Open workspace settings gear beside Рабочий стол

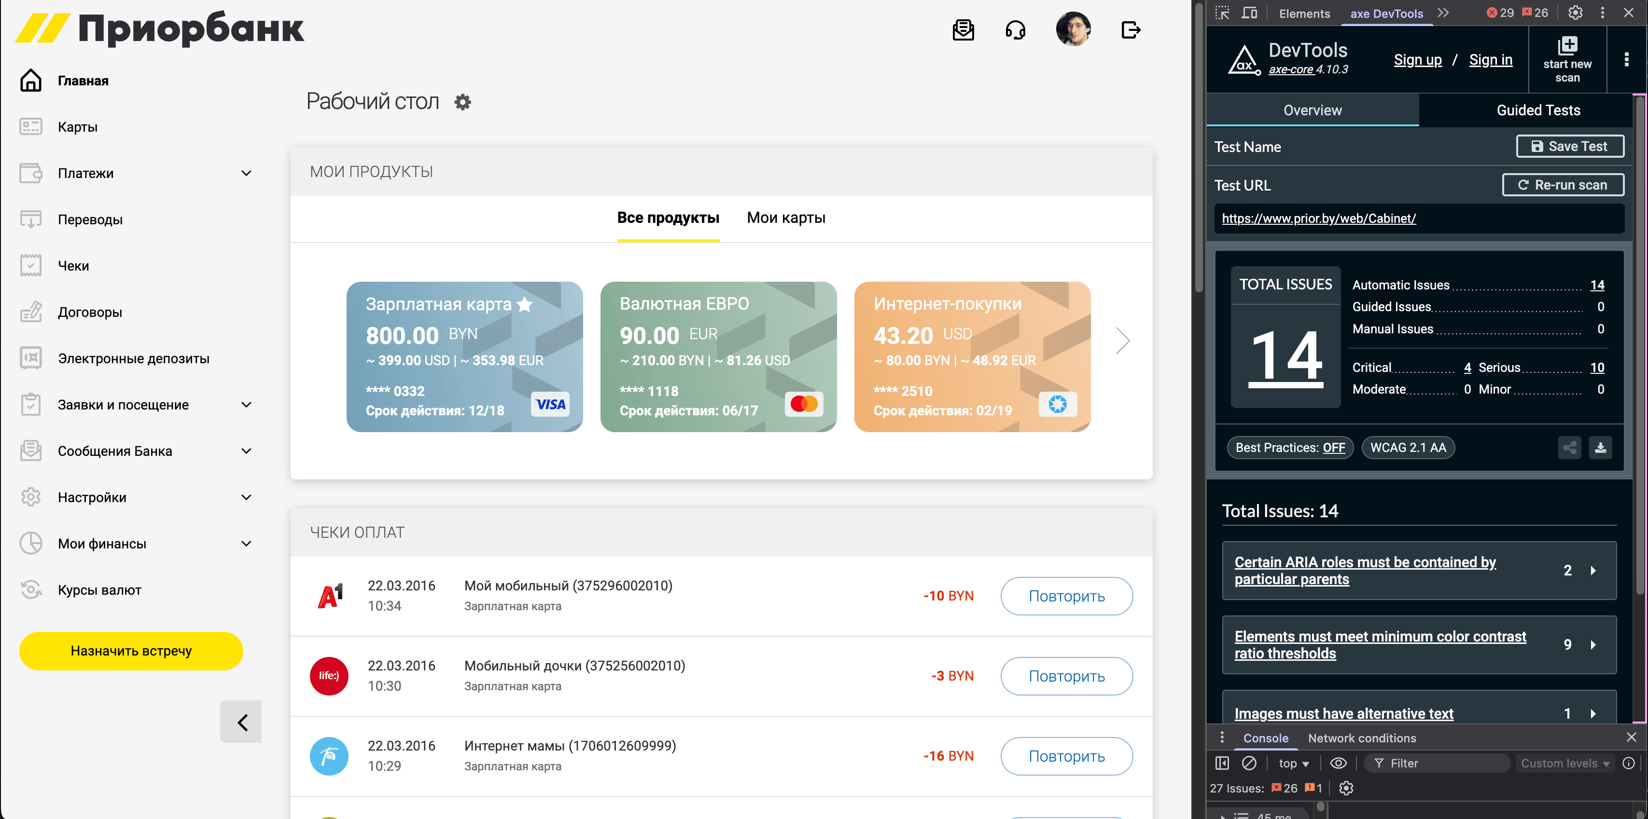pos(462,102)
